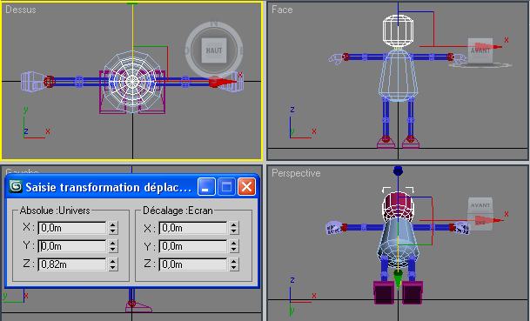The image size is (530, 321).
Task: Click the Décalage Z spinner arrows
Action: pos(234,264)
